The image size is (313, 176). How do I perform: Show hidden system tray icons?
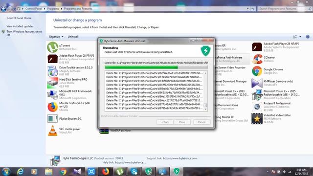[x=268, y=172]
